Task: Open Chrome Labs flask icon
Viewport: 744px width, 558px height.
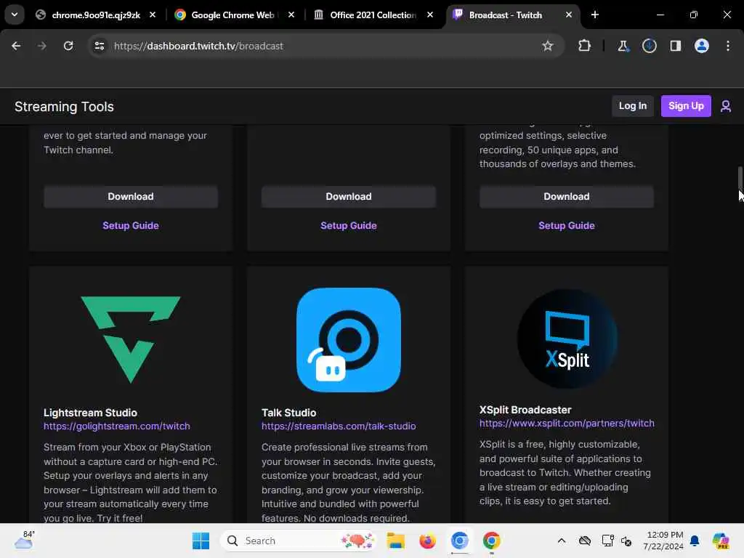Action: pos(623,46)
